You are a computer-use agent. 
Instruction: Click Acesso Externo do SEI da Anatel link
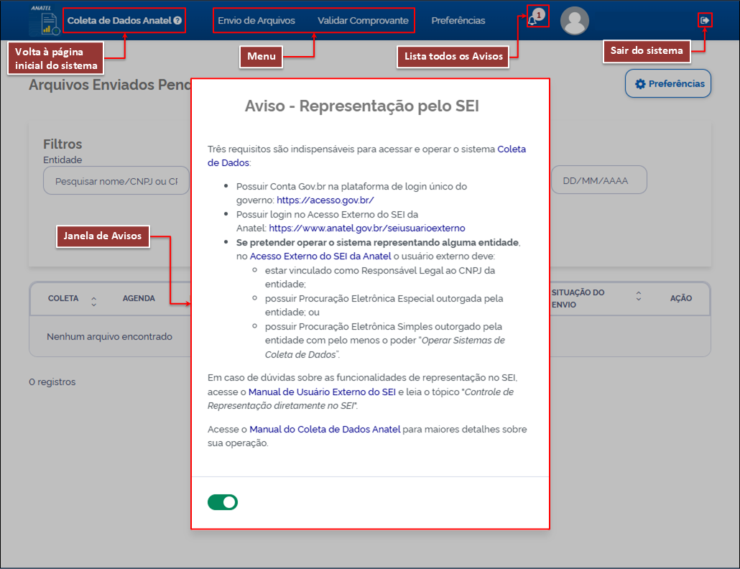coord(320,256)
